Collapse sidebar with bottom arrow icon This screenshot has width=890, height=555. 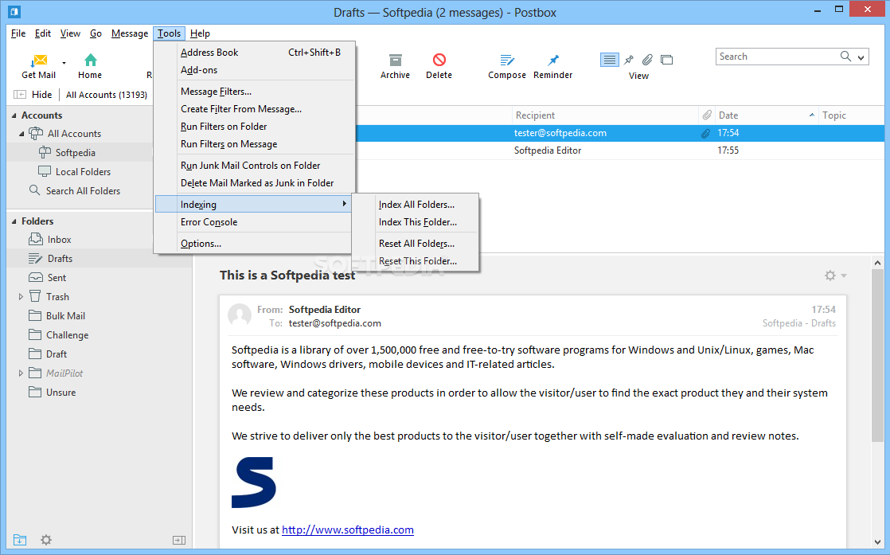(179, 540)
